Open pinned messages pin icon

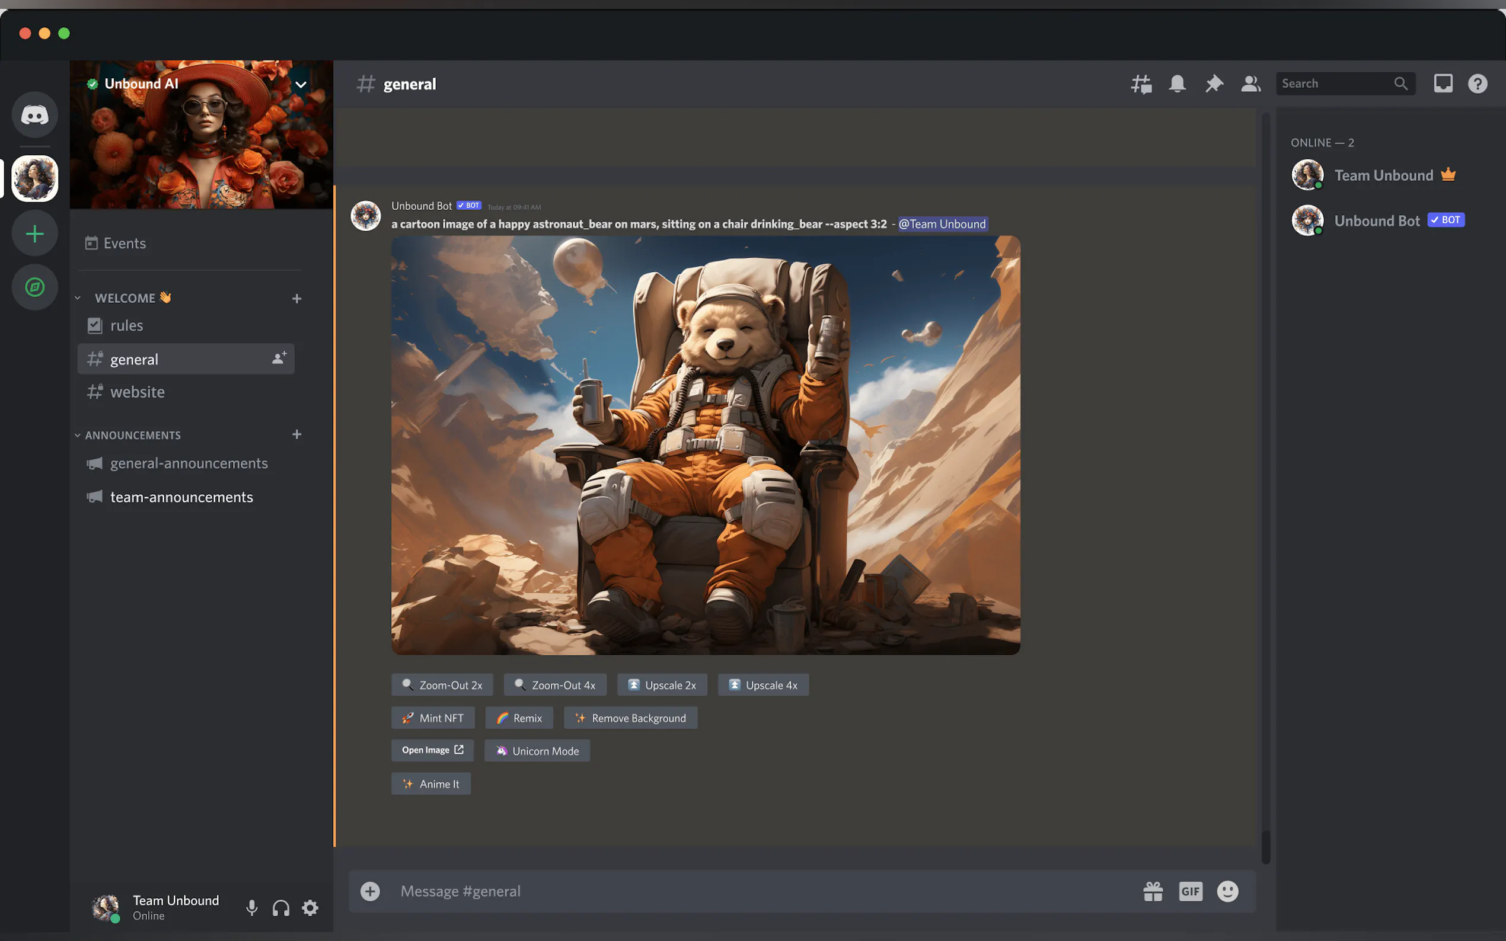click(x=1213, y=84)
